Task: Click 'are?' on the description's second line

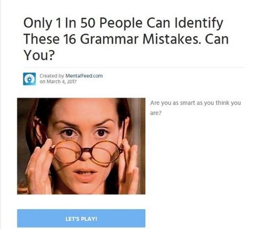Action: point(156,113)
